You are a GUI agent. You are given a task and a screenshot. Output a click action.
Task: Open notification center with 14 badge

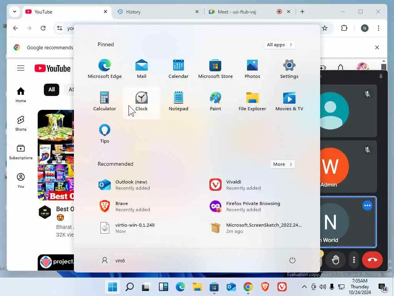click(383, 287)
